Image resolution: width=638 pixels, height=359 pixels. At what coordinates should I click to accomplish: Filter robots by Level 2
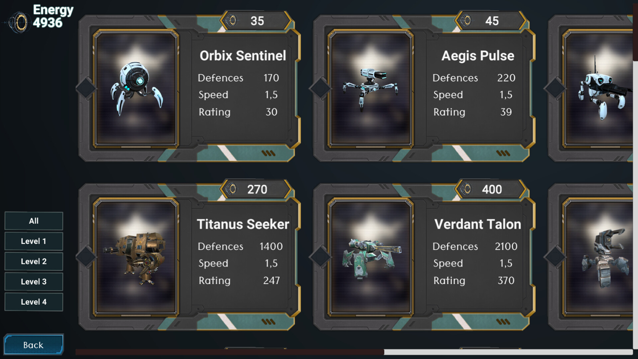34,262
